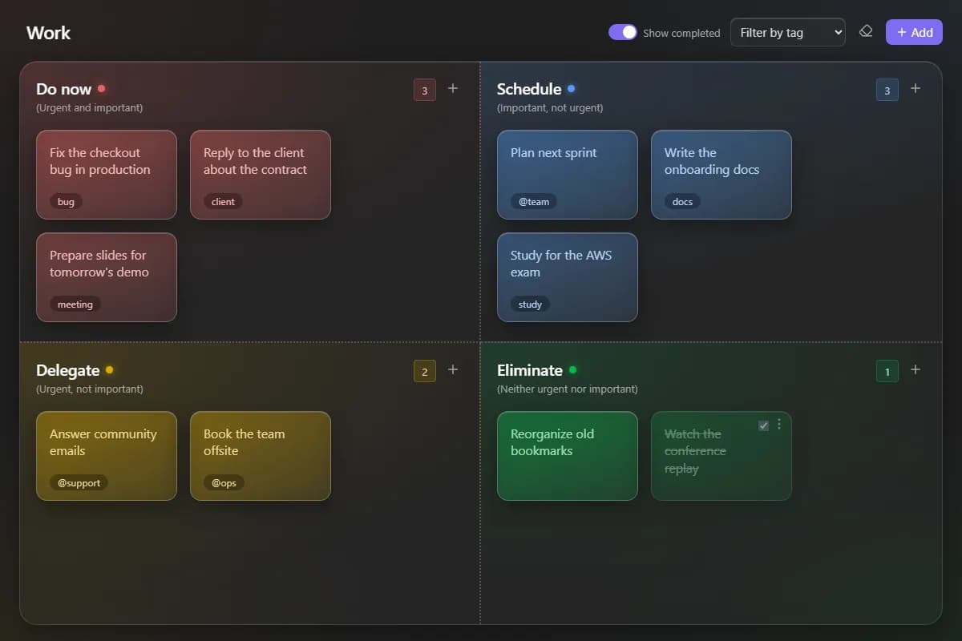
Task: Click the Schedule count badge 3
Action: point(887,90)
